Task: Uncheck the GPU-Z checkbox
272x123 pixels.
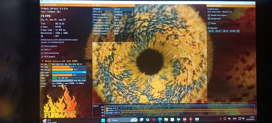Action: pos(42,50)
